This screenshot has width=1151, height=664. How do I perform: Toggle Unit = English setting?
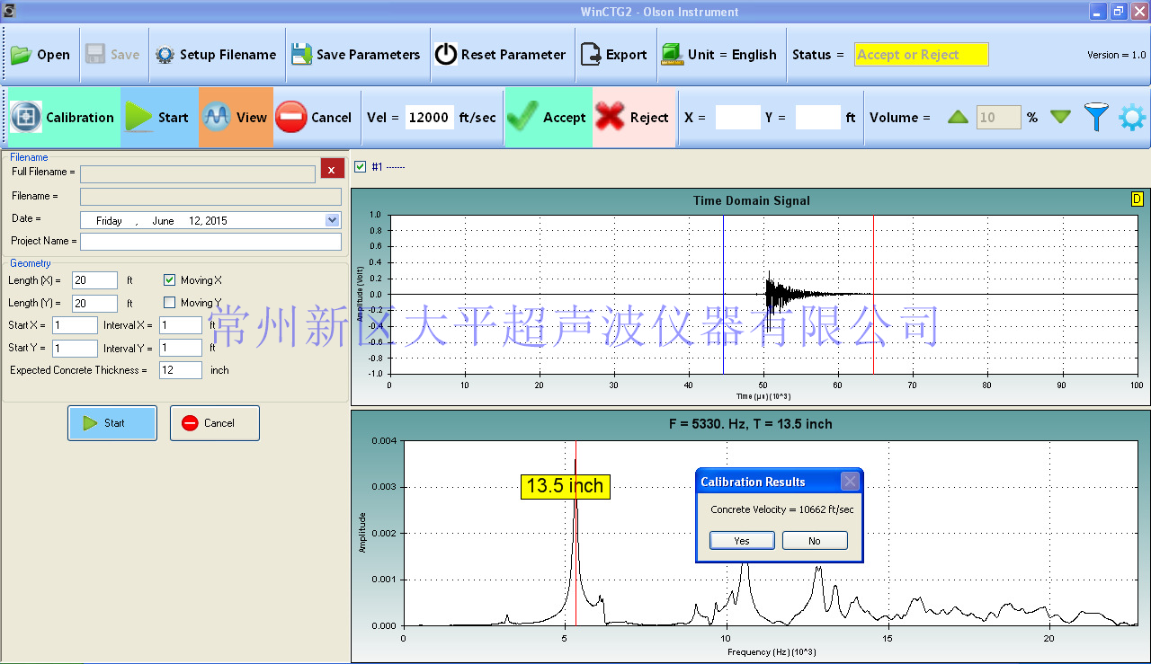click(x=719, y=55)
